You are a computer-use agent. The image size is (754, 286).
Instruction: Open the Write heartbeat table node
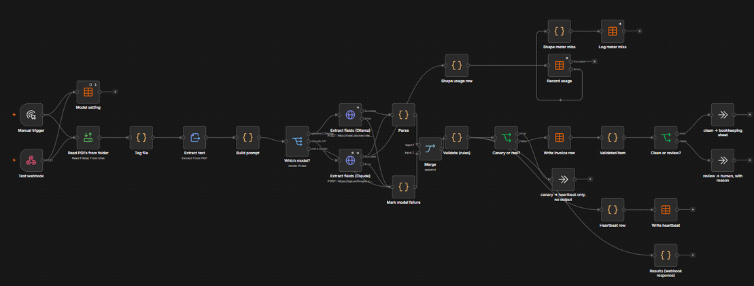(x=666, y=210)
